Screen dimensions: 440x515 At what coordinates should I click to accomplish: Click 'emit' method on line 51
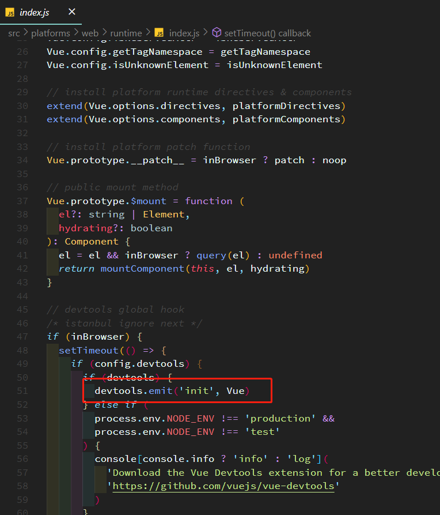(x=161, y=391)
